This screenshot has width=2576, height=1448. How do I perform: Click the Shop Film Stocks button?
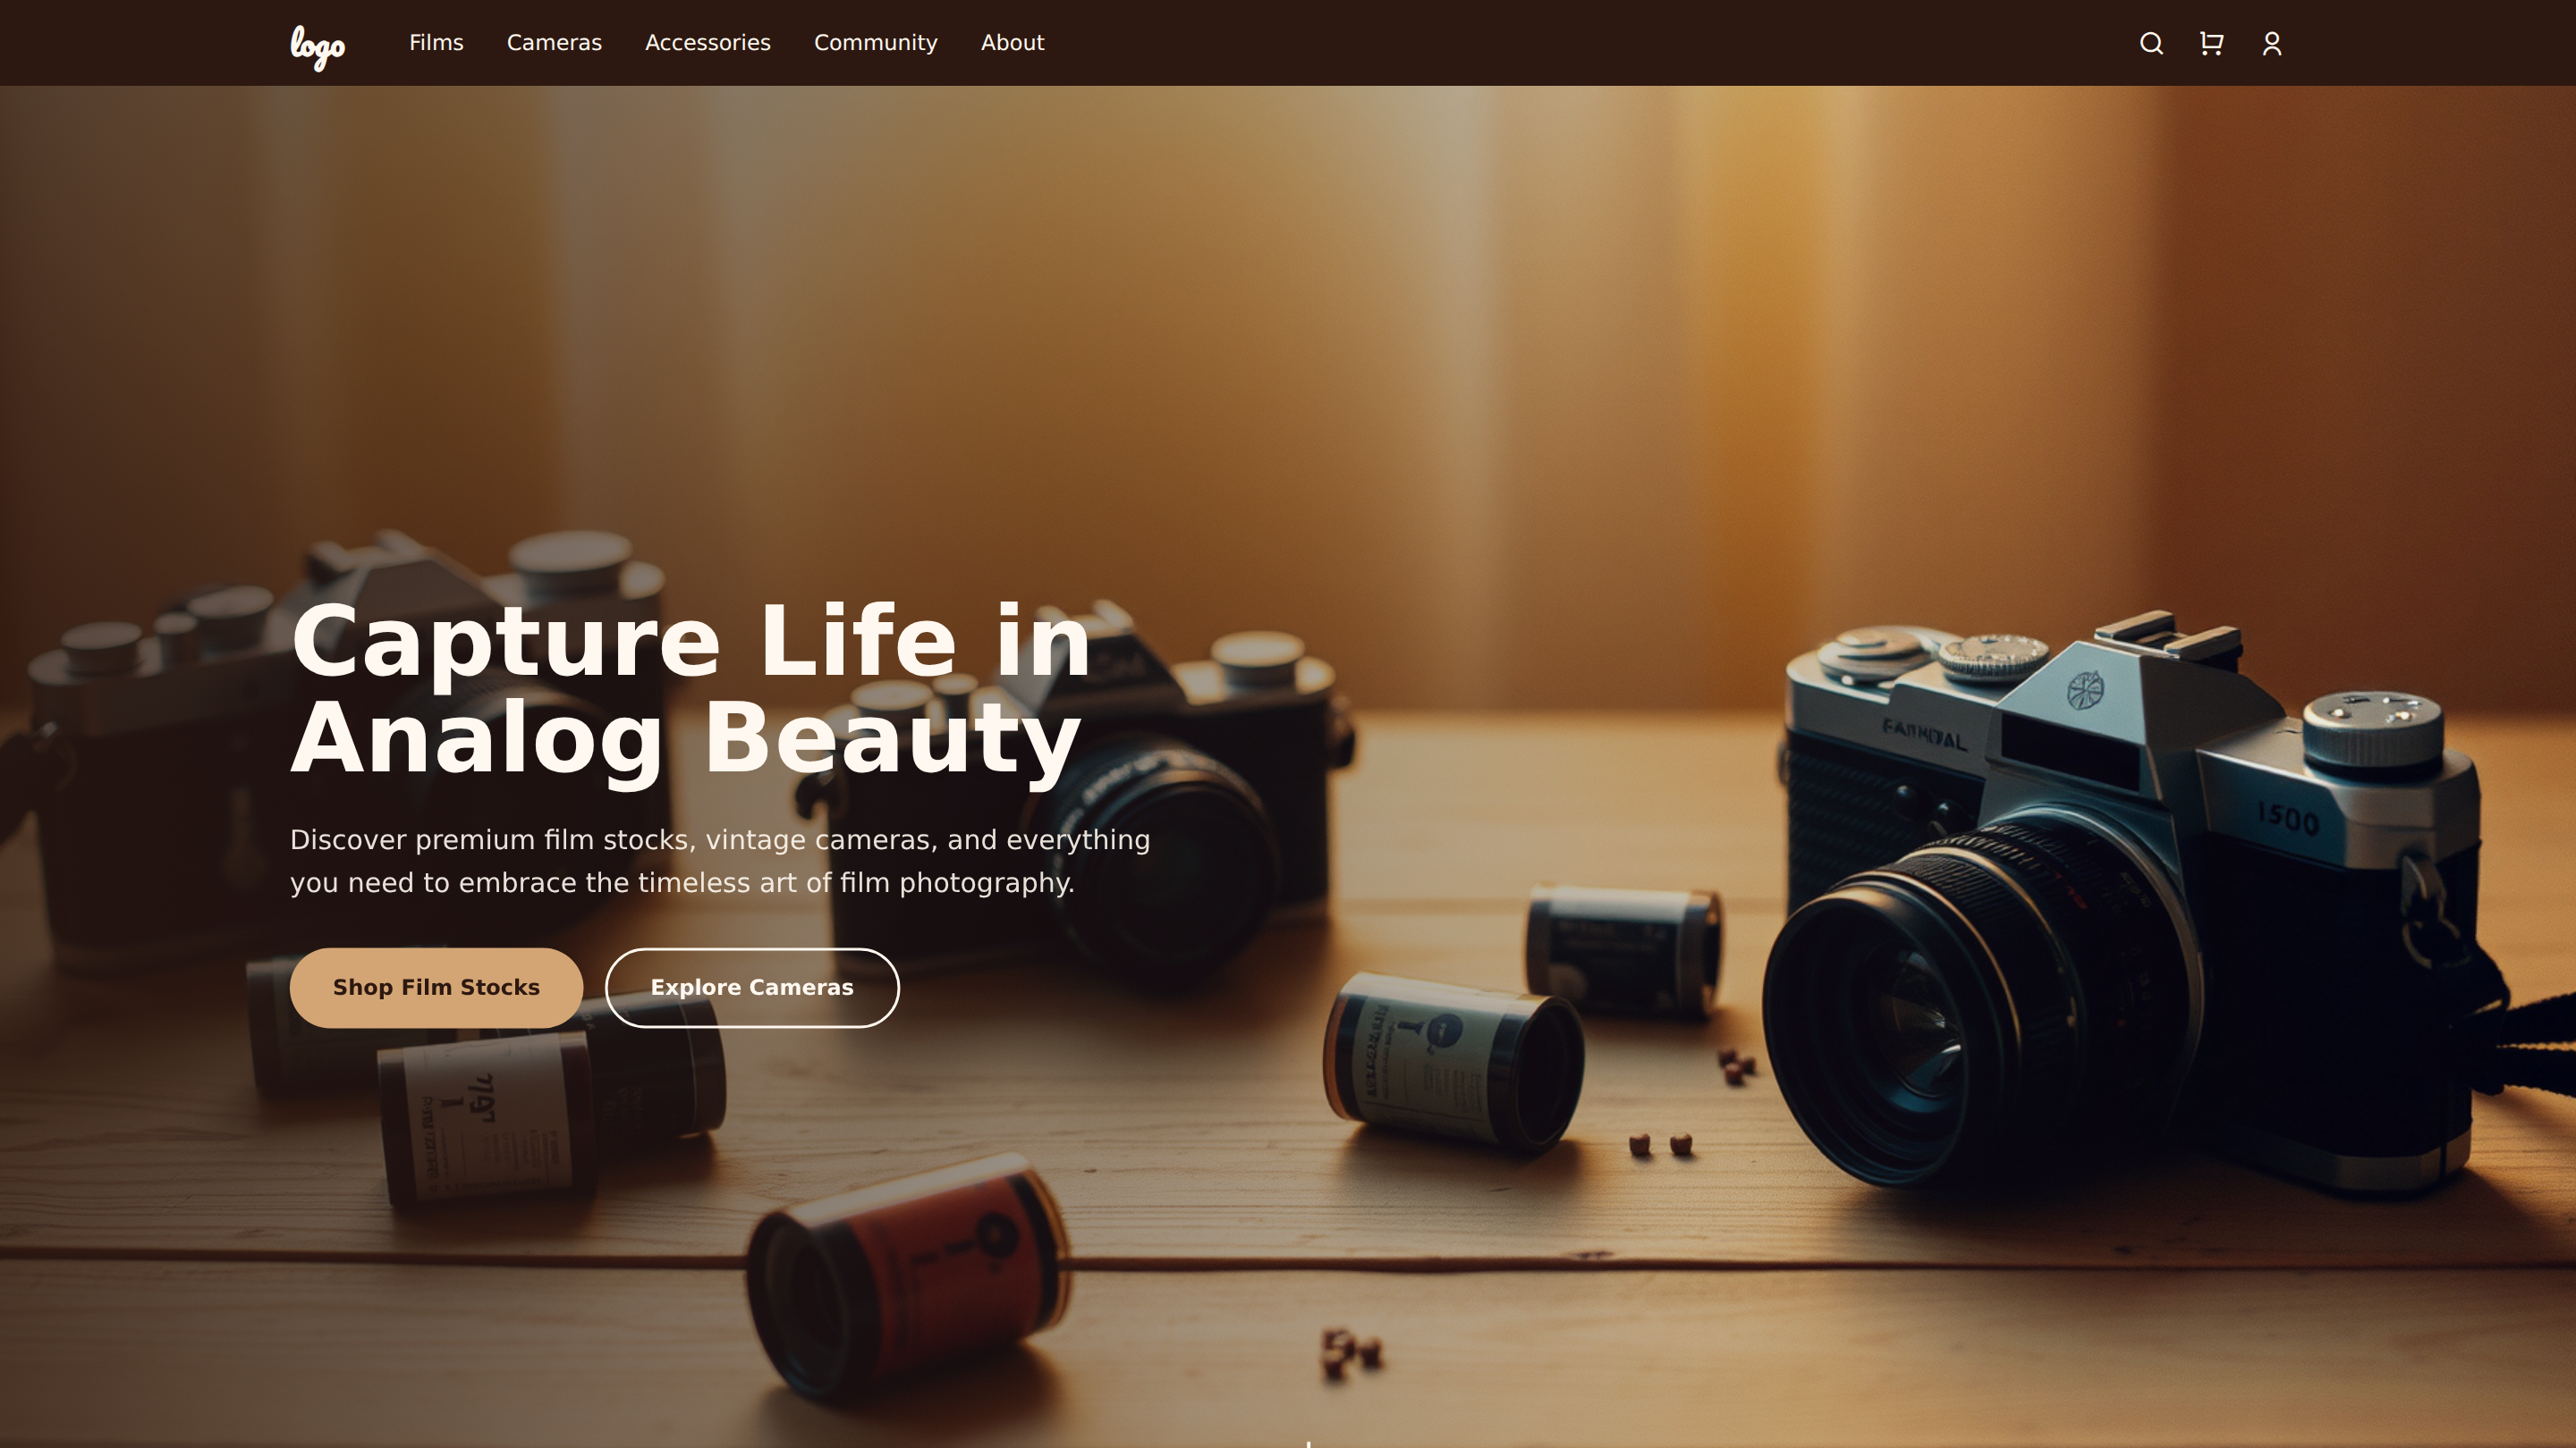pos(436,988)
